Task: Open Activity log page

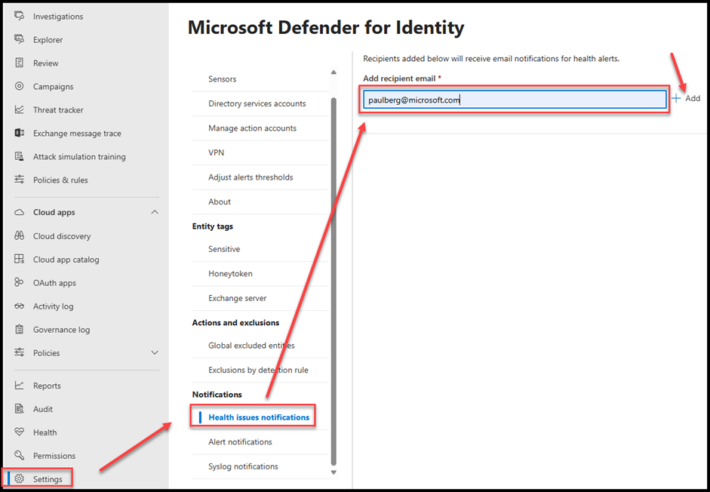Action: click(53, 306)
